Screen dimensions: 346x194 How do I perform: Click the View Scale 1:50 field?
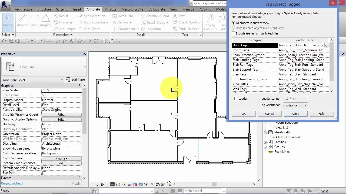pyautogui.click(x=62, y=90)
